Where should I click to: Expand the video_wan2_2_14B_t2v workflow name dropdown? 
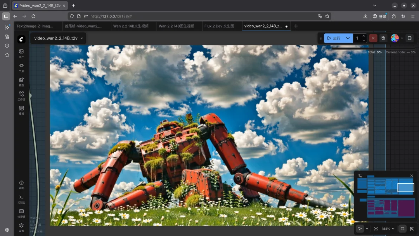82,38
